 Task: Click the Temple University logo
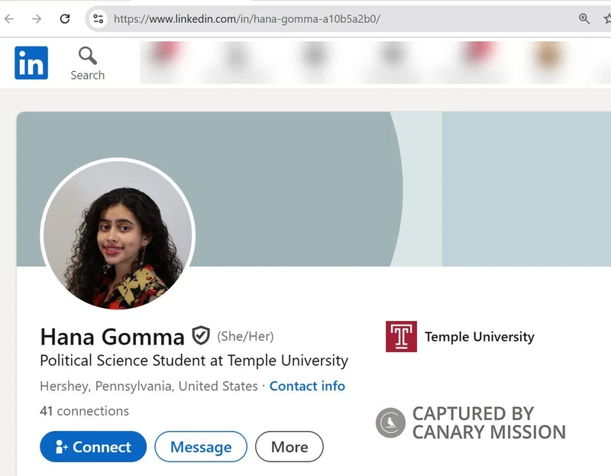401,336
